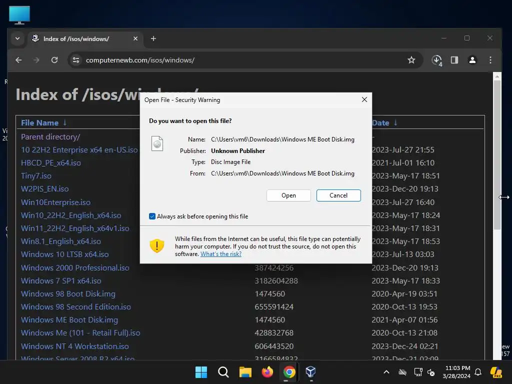This screenshot has width=512, height=384.
Task: Open Chrome three-dot menu
Action: 490,60
